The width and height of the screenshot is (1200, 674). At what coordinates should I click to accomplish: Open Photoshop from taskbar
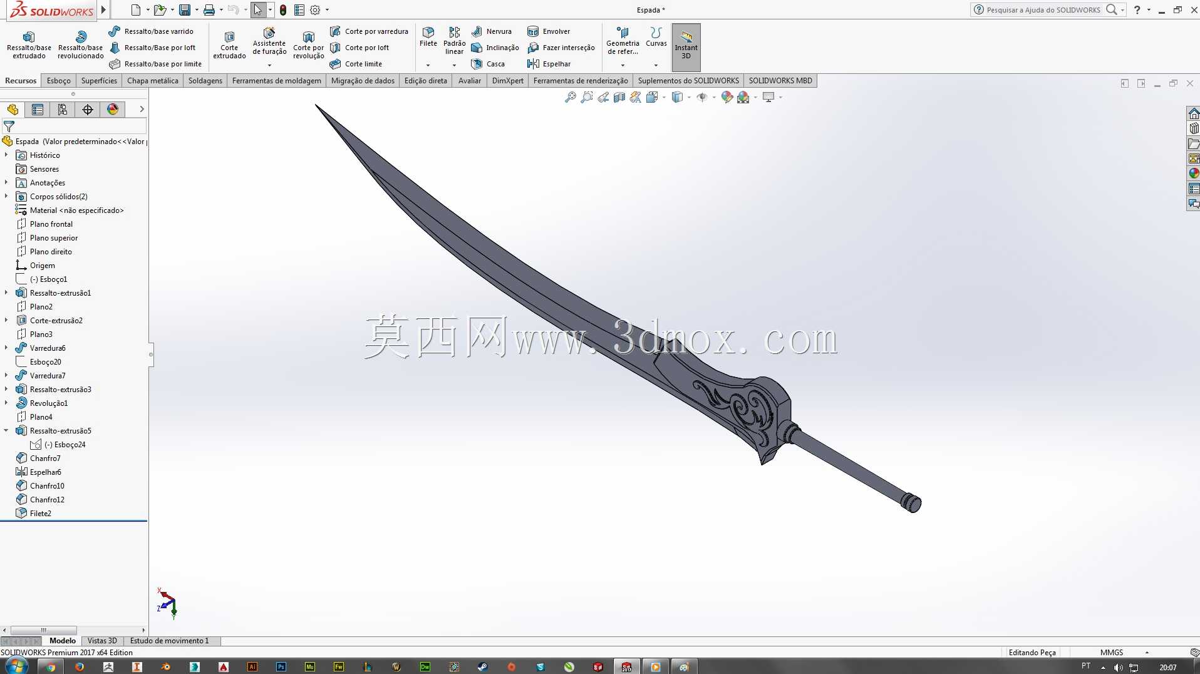(281, 666)
